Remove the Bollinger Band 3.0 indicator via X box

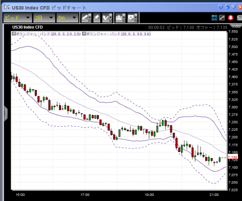tap(84, 34)
